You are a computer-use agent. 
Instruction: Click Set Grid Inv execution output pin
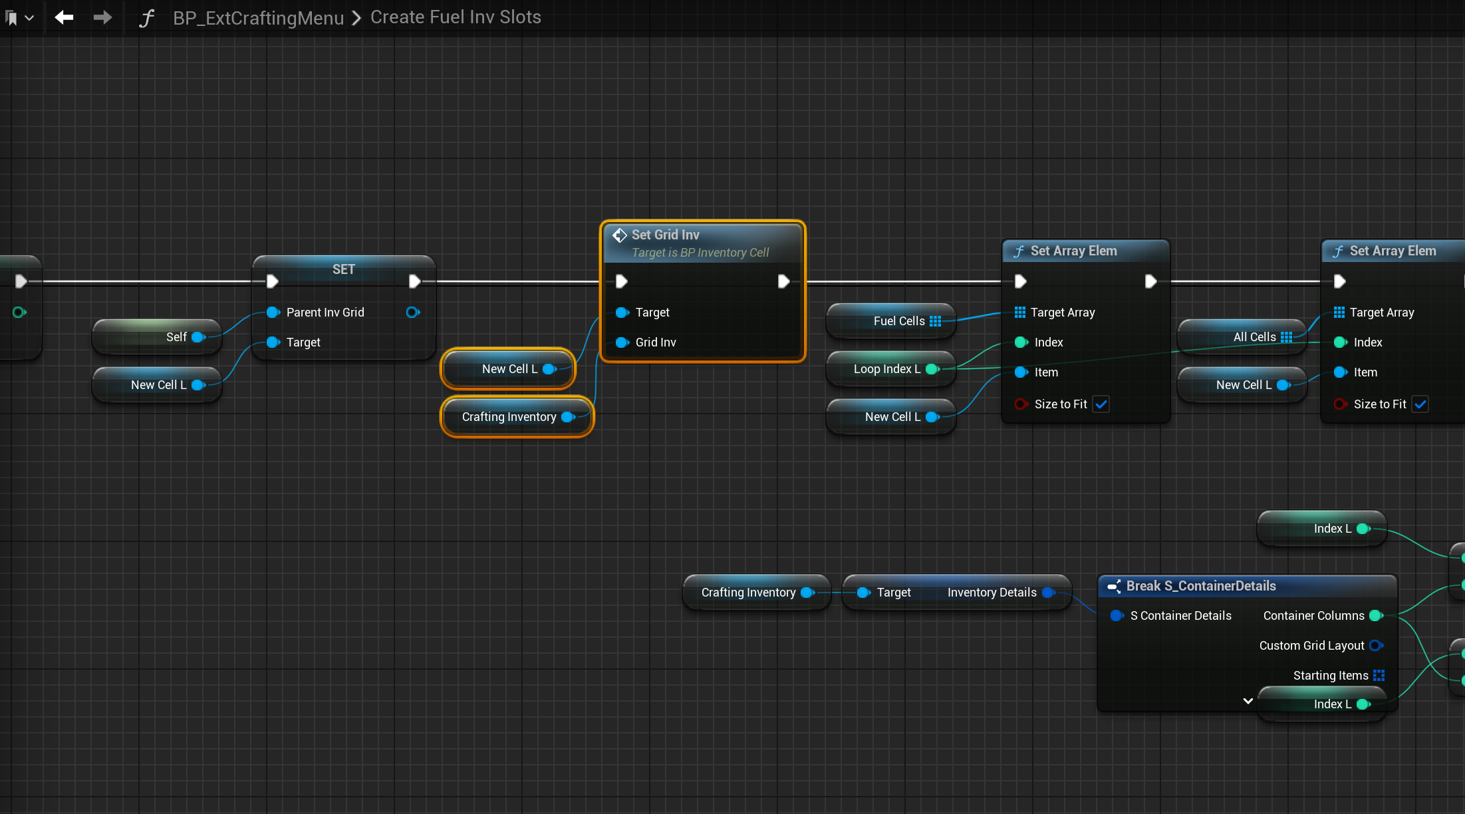(783, 281)
